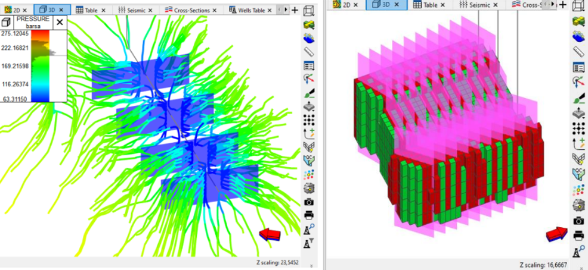Click the add trajectory plus icon in left view
588x270 pixels.
[309, 133]
